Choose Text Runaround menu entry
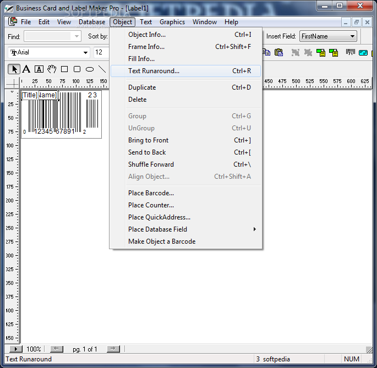Viewport: 377px width, 368px height. (185, 71)
